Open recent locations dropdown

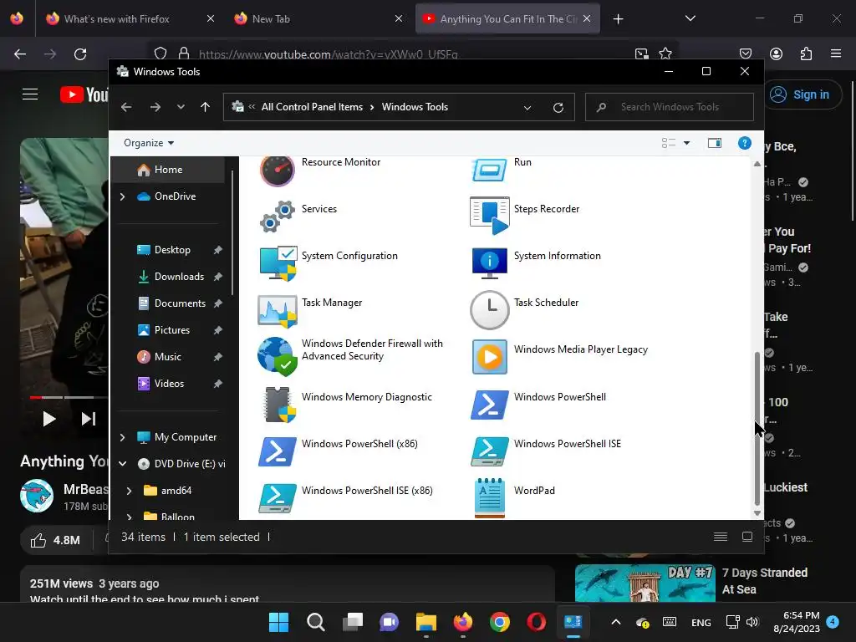(x=181, y=107)
